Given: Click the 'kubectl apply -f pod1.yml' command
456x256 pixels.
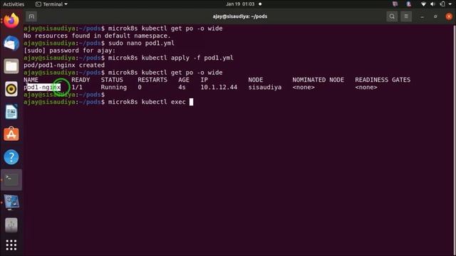Looking at the screenshot, I should tap(187, 58).
